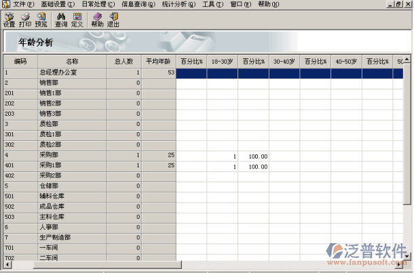Click the 平均年龄 column header
The height and width of the screenshot is (273, 414).
click(159, 62)
